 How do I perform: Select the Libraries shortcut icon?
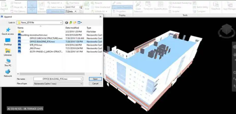[8, 52]
